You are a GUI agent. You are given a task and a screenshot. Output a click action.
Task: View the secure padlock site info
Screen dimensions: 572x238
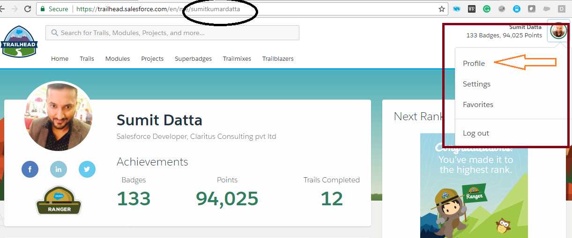[x=43, y=9]
